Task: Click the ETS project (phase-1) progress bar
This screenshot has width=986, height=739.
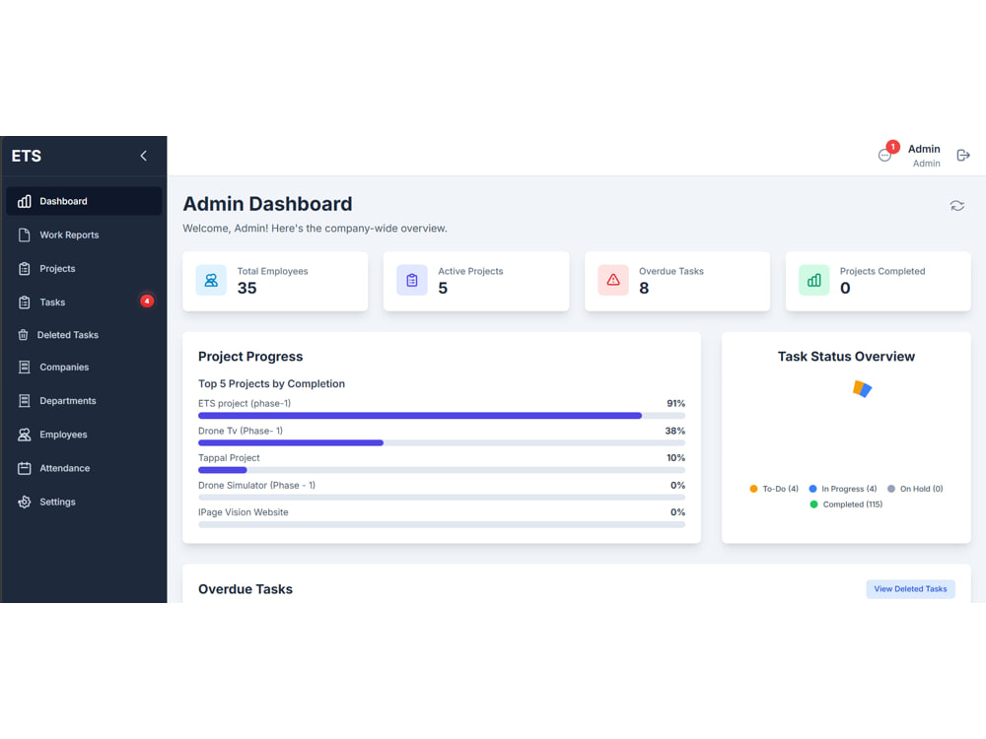Action: point(442,416)
